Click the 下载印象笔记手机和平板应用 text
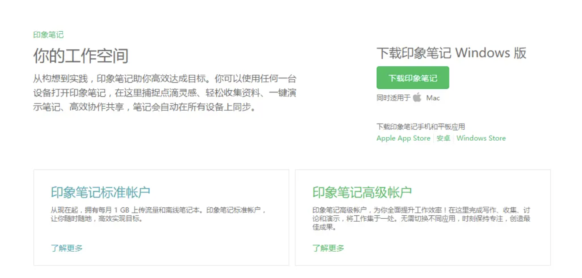The image size is (582, 278). point(421,126)
